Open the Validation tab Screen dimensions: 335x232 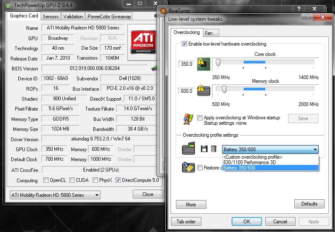coord(73,17)
